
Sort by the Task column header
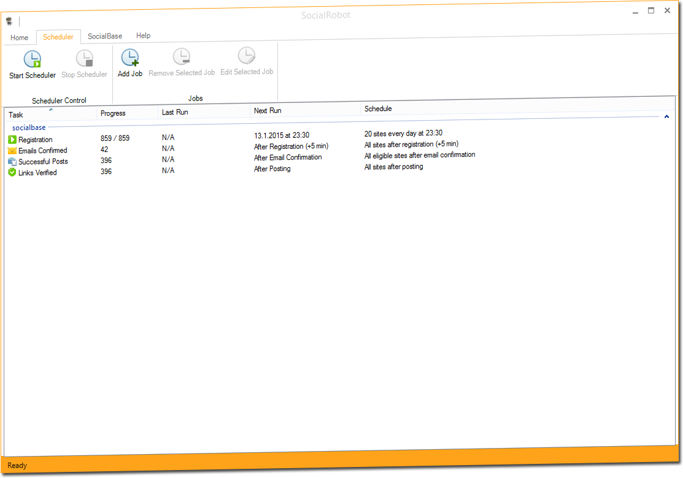(x=50, y=115)
